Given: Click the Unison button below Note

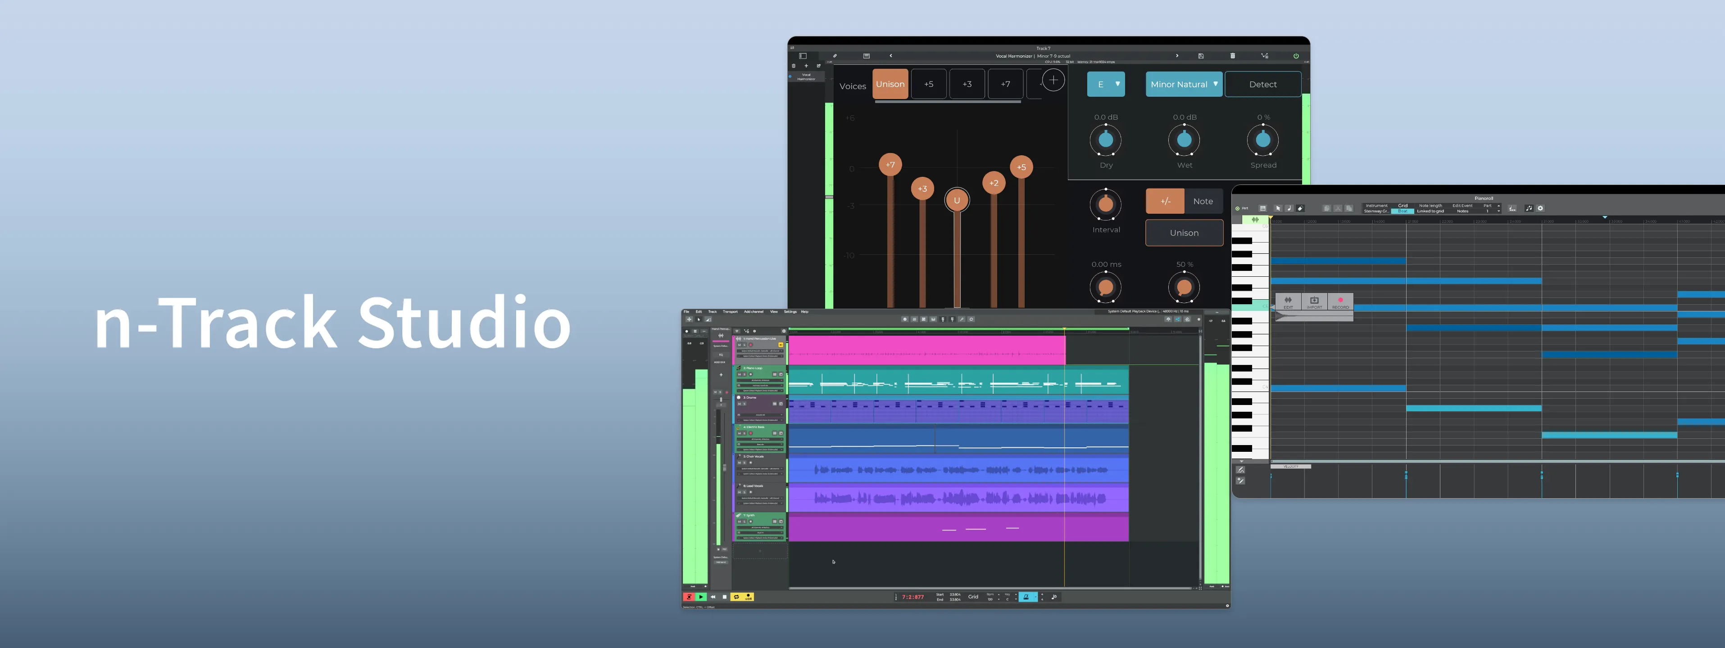Looking at the screenshot, I should point(1184,233).
